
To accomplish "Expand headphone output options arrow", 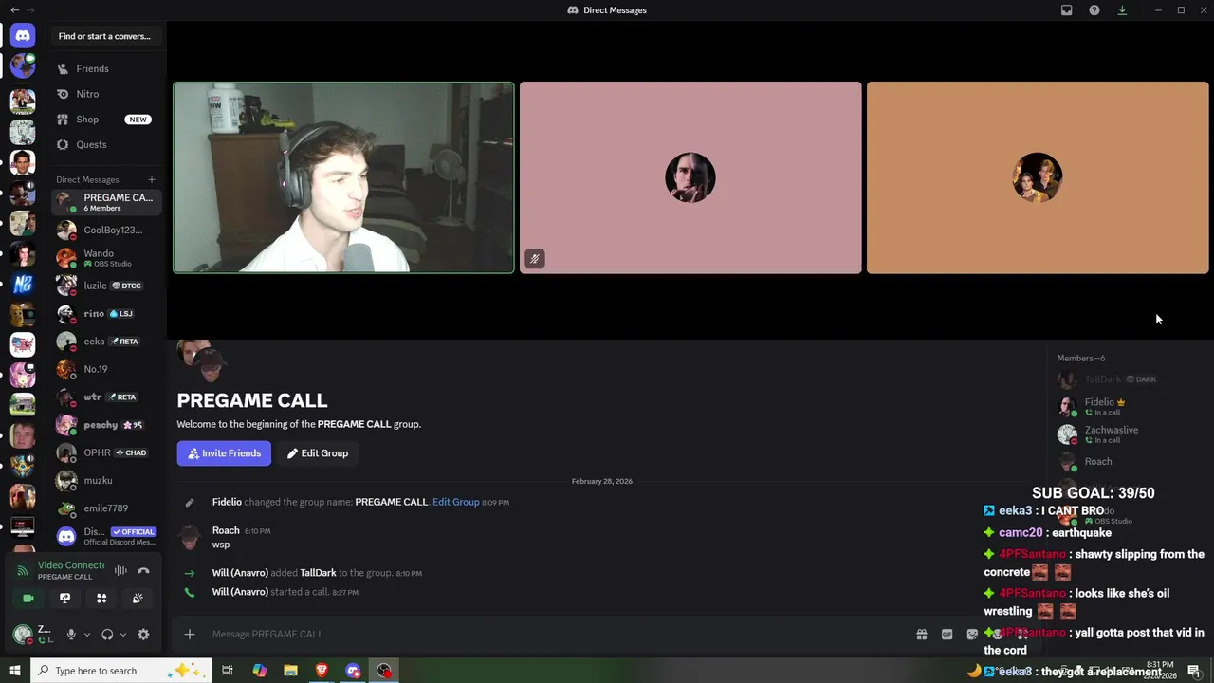I will point(122,635).
